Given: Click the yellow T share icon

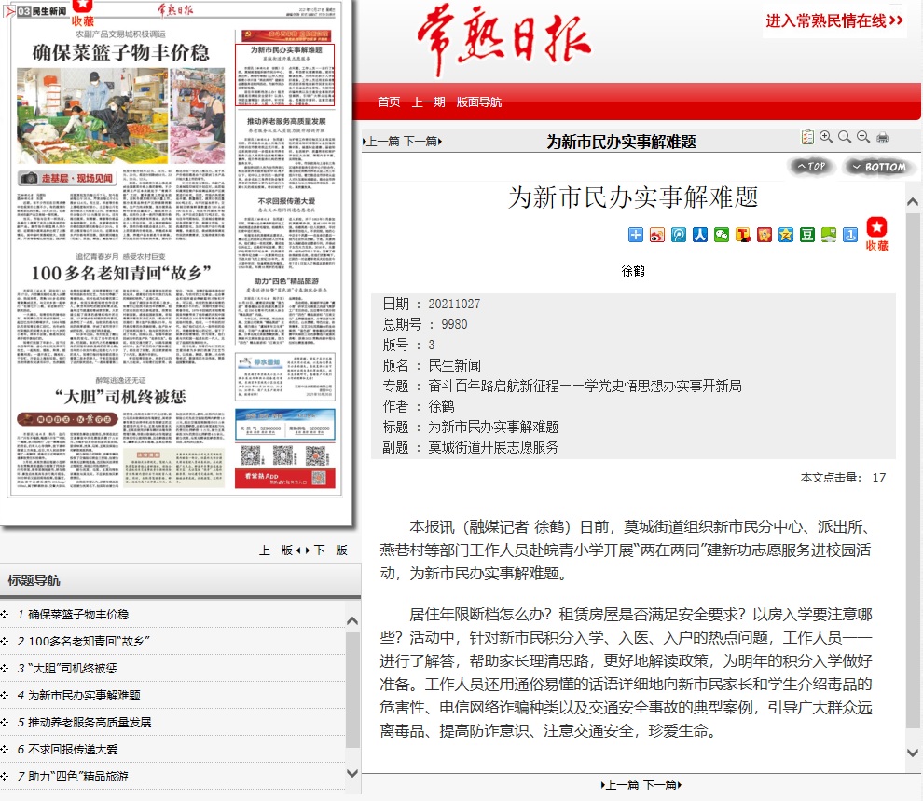Looking at the screenshot, I should (x=743, y=236).
